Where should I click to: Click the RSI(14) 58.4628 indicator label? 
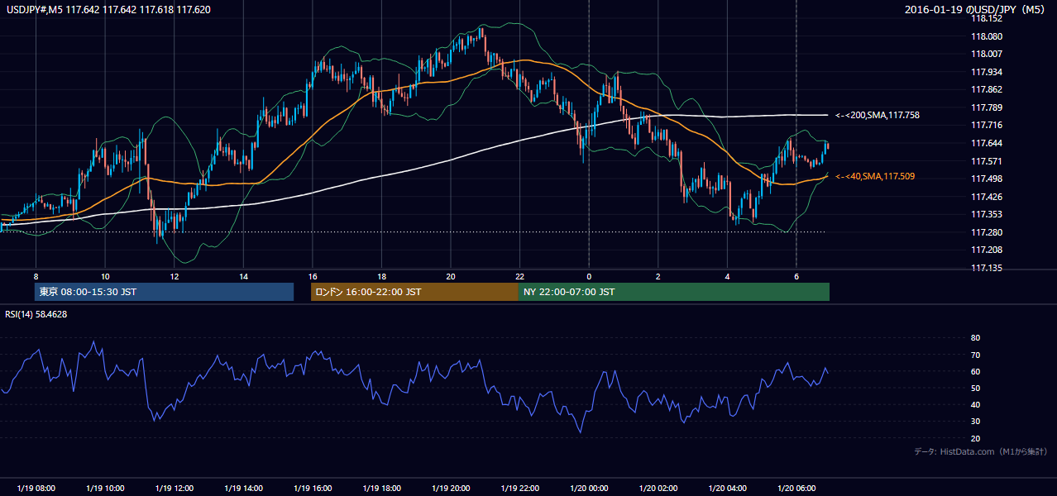pyautogui.click(x=36, y=314)
